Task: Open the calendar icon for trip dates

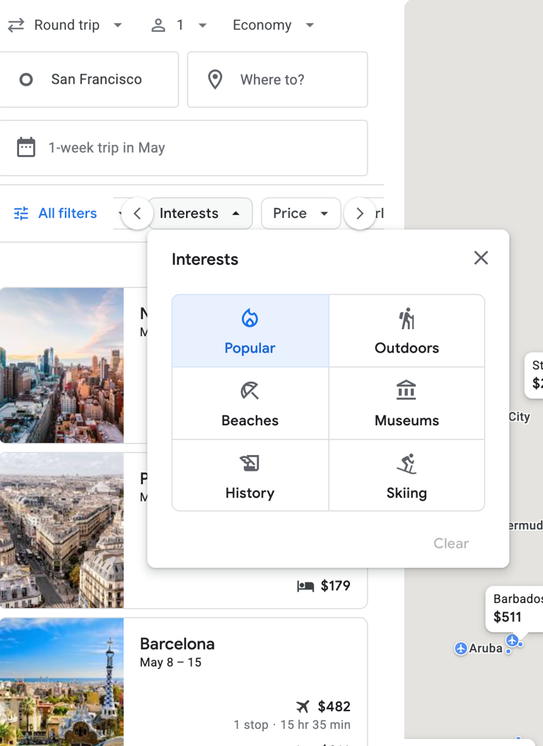Action: coord(26,147)
